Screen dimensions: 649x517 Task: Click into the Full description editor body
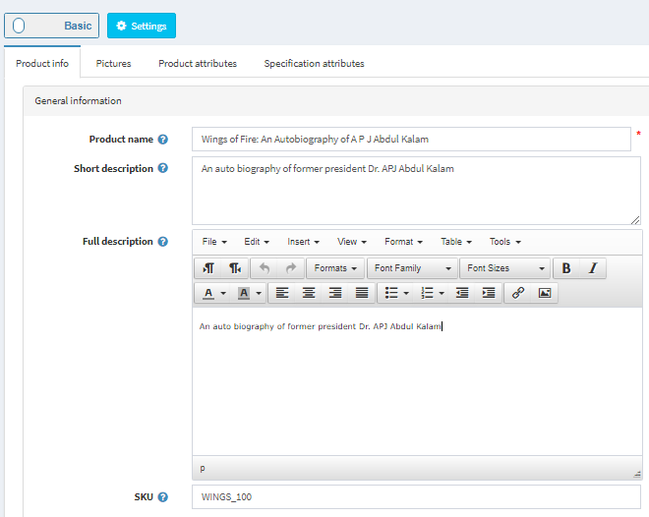click(x=417, y=381)
